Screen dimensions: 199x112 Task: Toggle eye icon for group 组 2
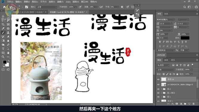click(x=158, y=89)
